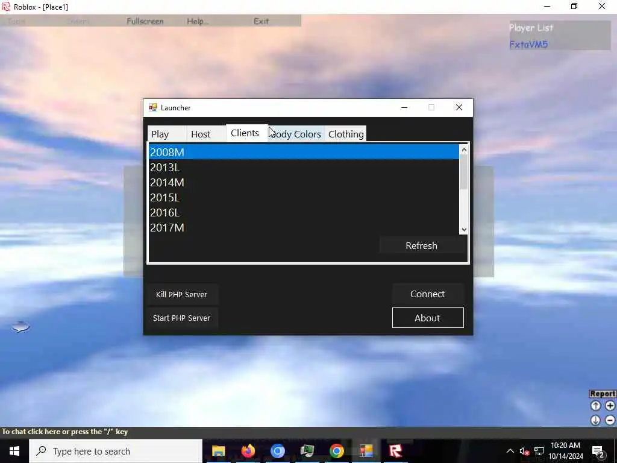
Task: Switch to the Roblox taskbar icon
Action: pyautogui.click(x=395, y=451)
